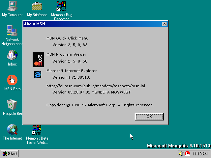Click the Copyright 1996-97 Microsoft line

100,105
